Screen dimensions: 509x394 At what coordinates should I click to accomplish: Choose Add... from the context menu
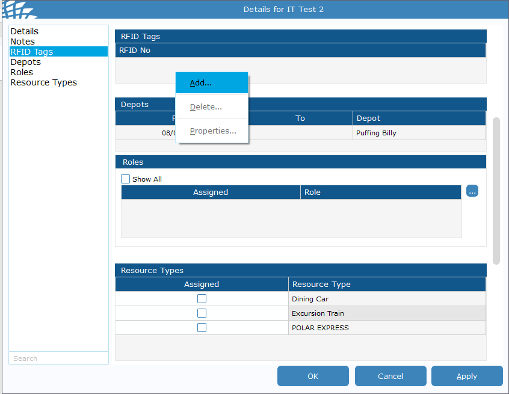click(x=212, y=83)
